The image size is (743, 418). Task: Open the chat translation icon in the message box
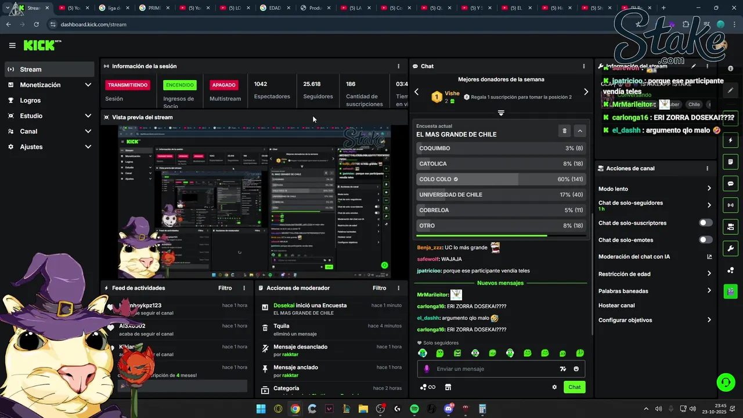[562, 369]
